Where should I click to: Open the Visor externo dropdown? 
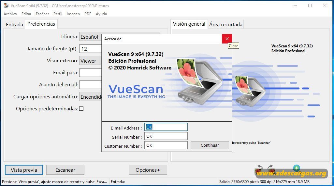[90, 61]
